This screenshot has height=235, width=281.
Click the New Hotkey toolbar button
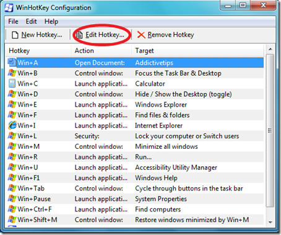click(x=37, y=35)
